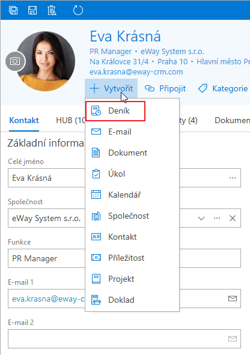
Task: Click the envelope icon in E-mail 2 field
Action: pyautogui.click(x=233, y=339)
